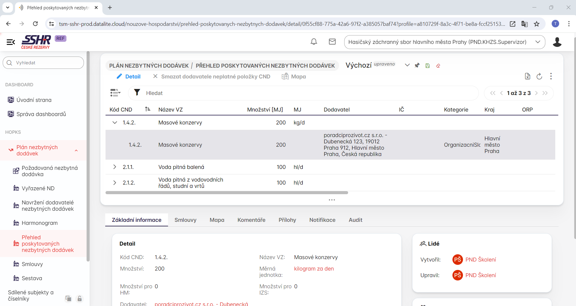Switch to the Smlouvy tab
The image size is (576, 306).
pyautogui.click(x=185, y=220)
